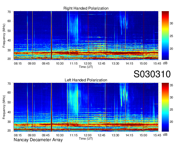The width and height of the screenshot is (176, 143).
Task: Click 60 MHz tick on Left Handed frequency axis
Action: tap(9, 93)
